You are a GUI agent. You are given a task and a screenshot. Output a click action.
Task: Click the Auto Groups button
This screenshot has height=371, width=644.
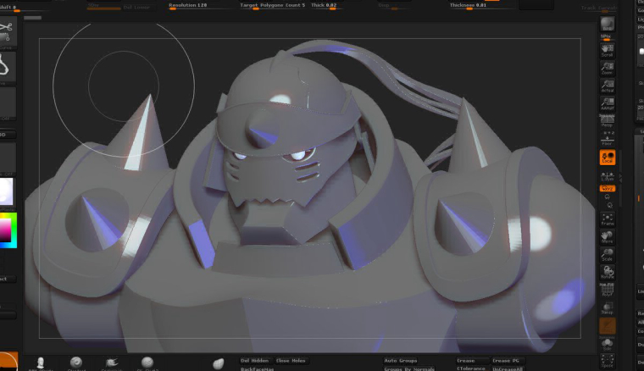[401, 361]
